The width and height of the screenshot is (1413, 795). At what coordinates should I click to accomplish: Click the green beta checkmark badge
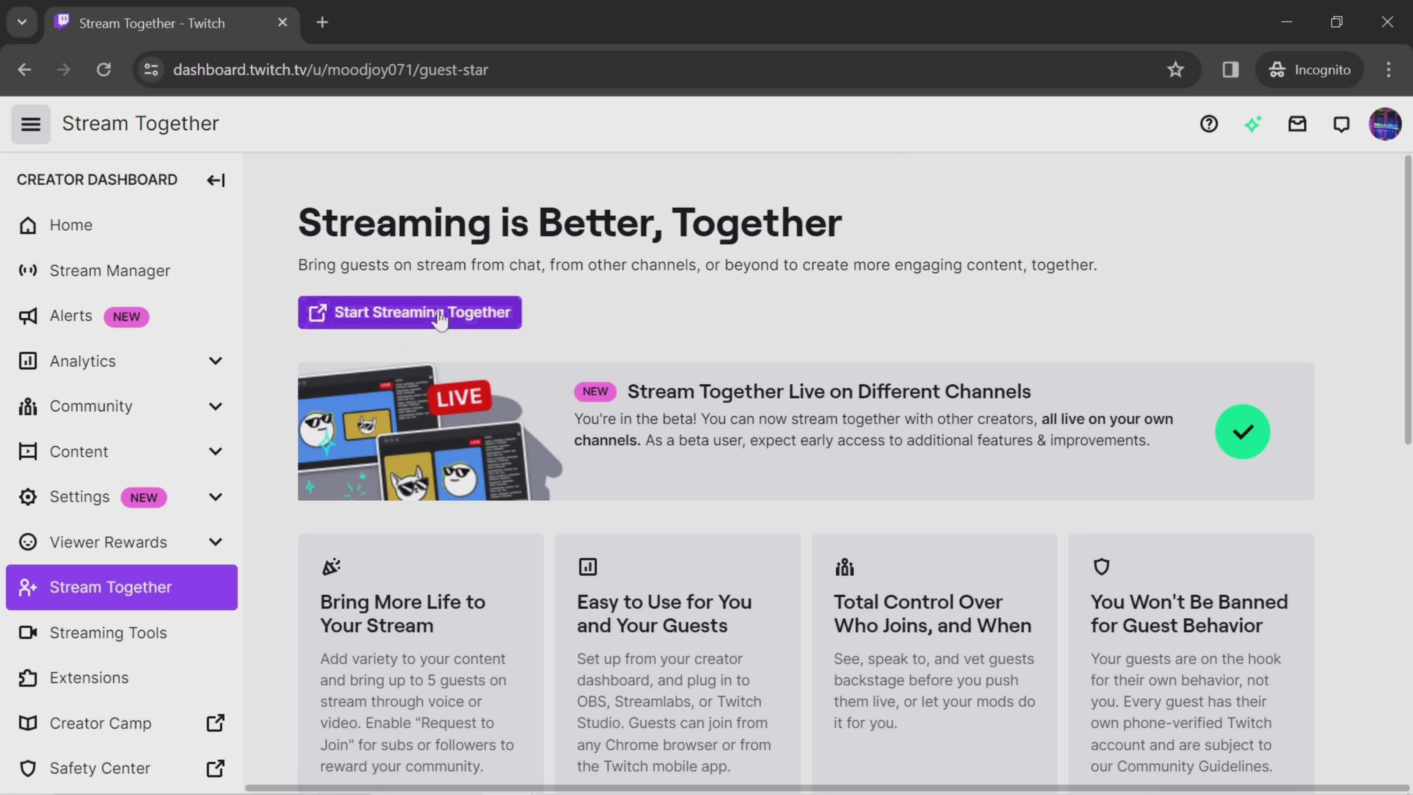click(x=1242, y=432)
